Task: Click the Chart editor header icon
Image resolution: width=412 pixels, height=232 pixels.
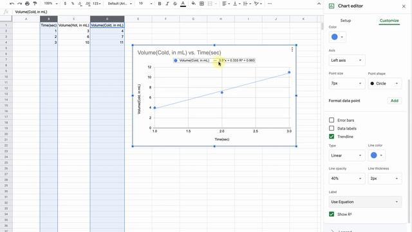Action: [x=332, y=6]
